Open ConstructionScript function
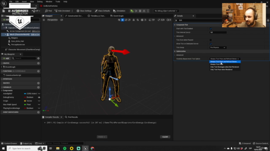 point(13,75)
